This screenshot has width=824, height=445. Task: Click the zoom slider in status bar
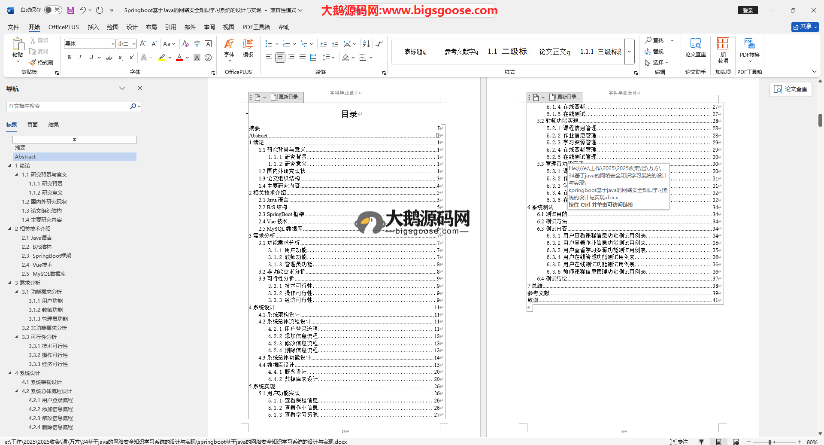tap(770, 442)
